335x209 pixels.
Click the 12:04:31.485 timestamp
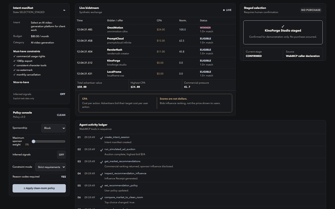click(85, 29)
